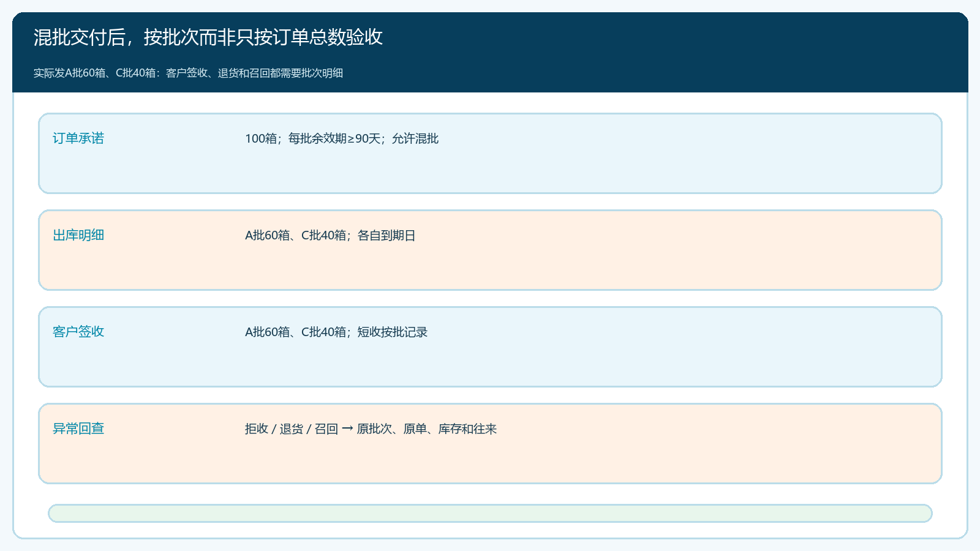Click the text 拒收 / 退货 / 召回 → 原批次、原单、库存和往来
Viewport: 980px width, 551px height.
tap(371, 429)
